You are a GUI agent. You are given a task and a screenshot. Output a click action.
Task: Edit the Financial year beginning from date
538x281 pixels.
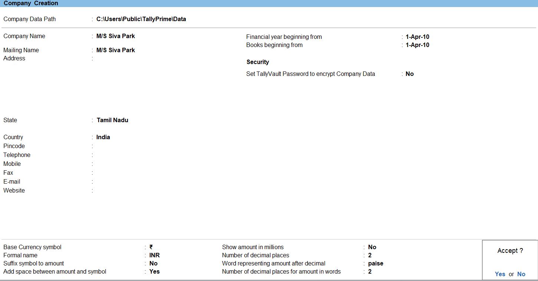417,37
